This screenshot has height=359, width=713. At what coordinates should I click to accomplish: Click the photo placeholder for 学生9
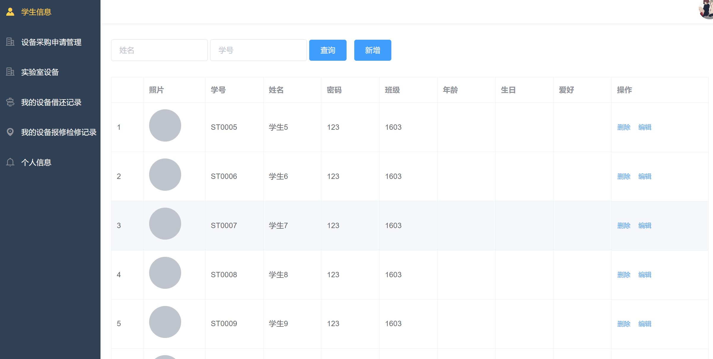point(165,322)
